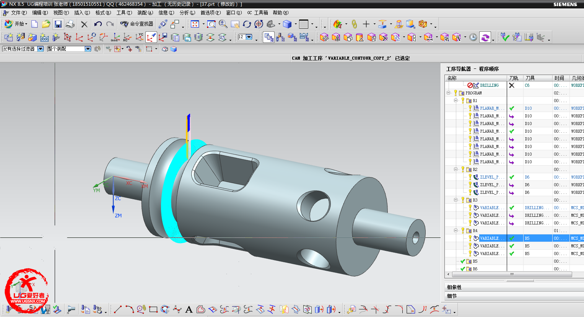
Task: Open a file with the folder icon
Action: pos(46,24)
